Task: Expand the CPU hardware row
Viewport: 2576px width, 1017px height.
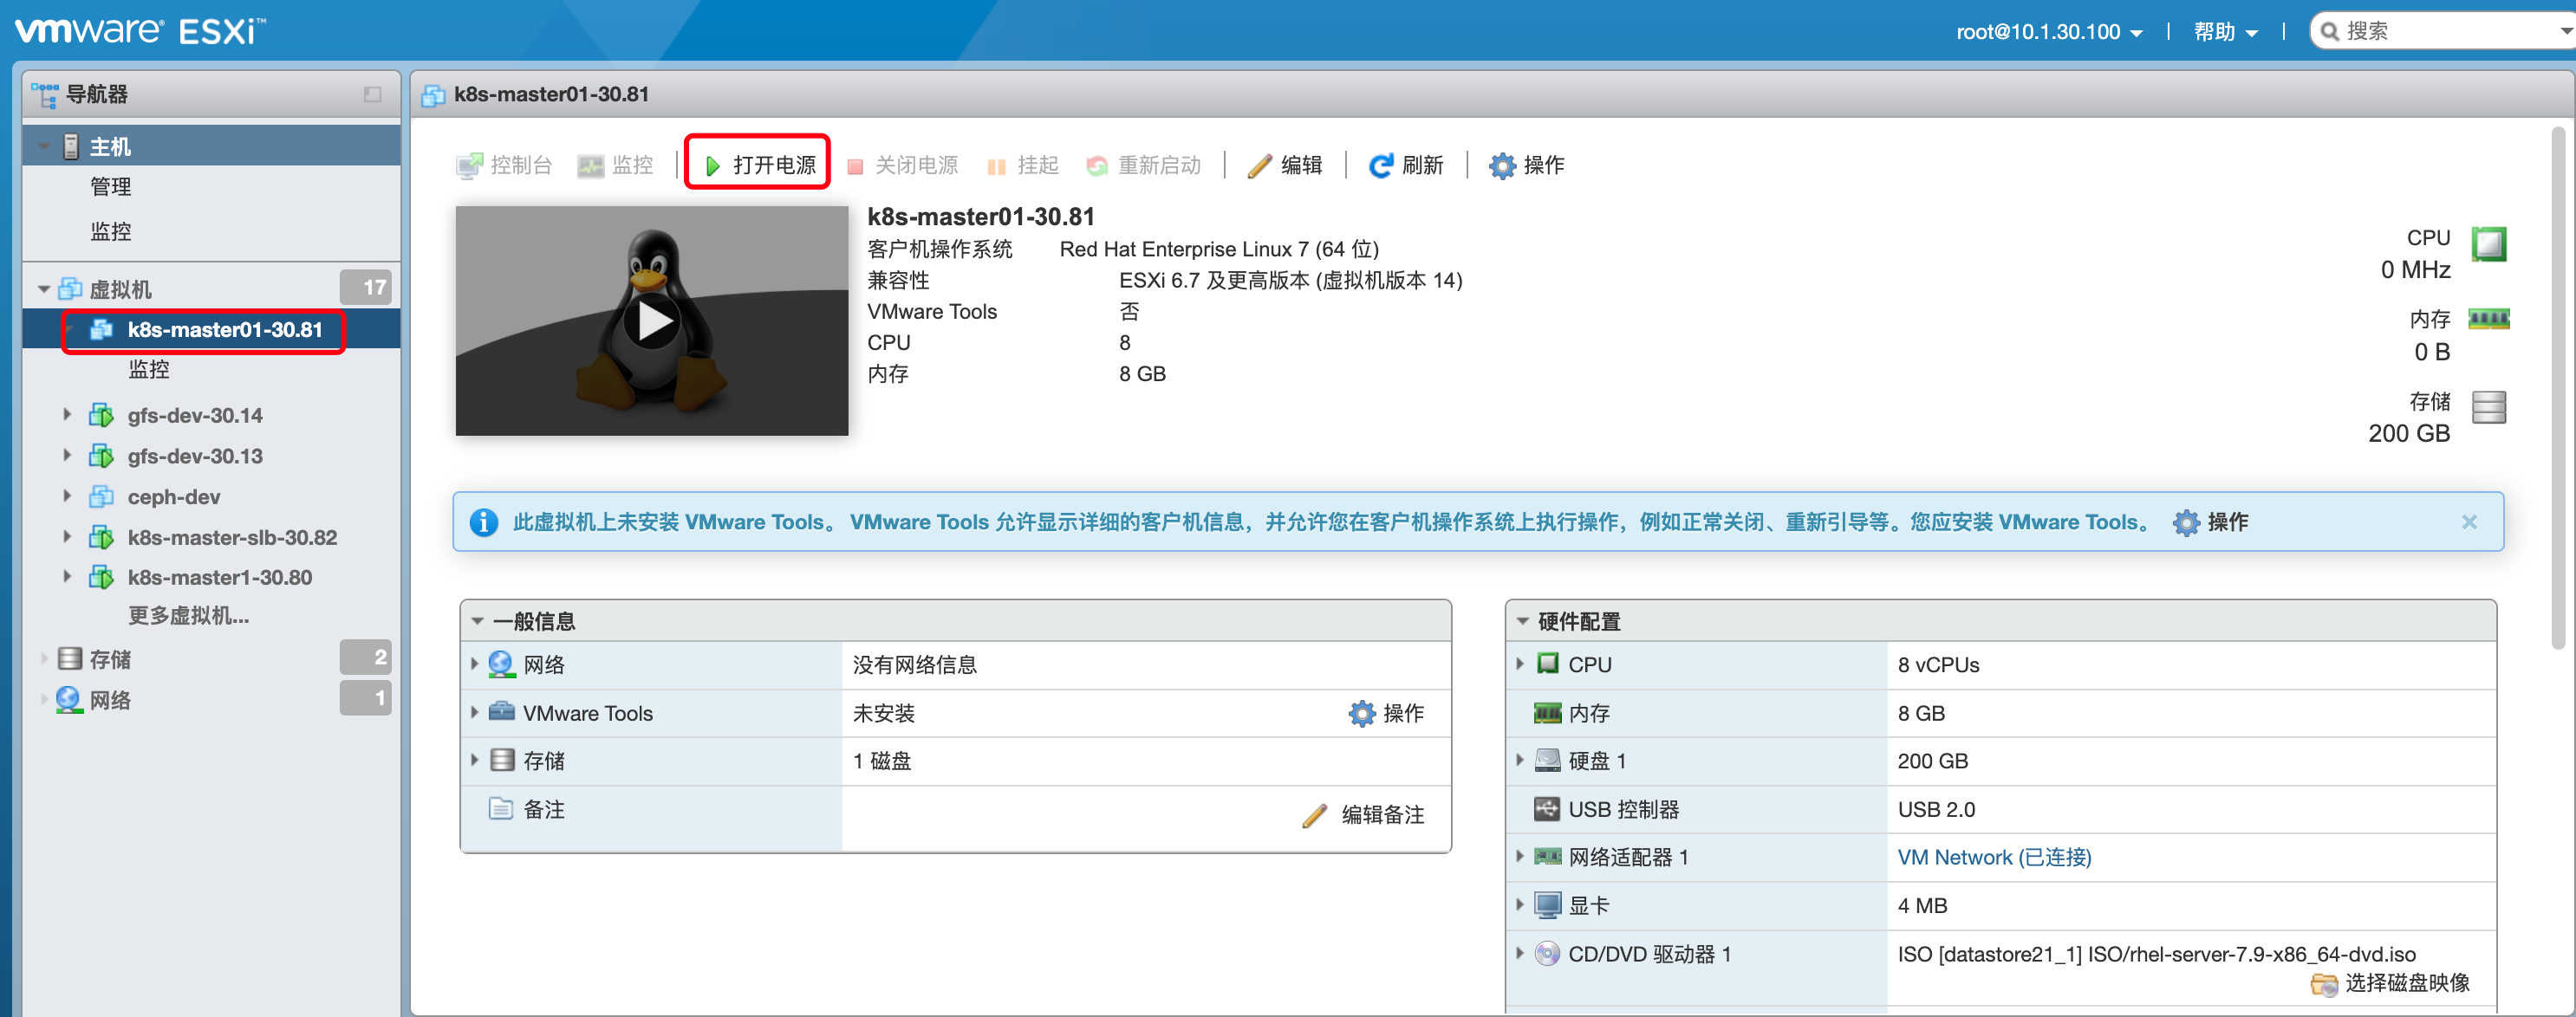Action: tap(1520, 664)
